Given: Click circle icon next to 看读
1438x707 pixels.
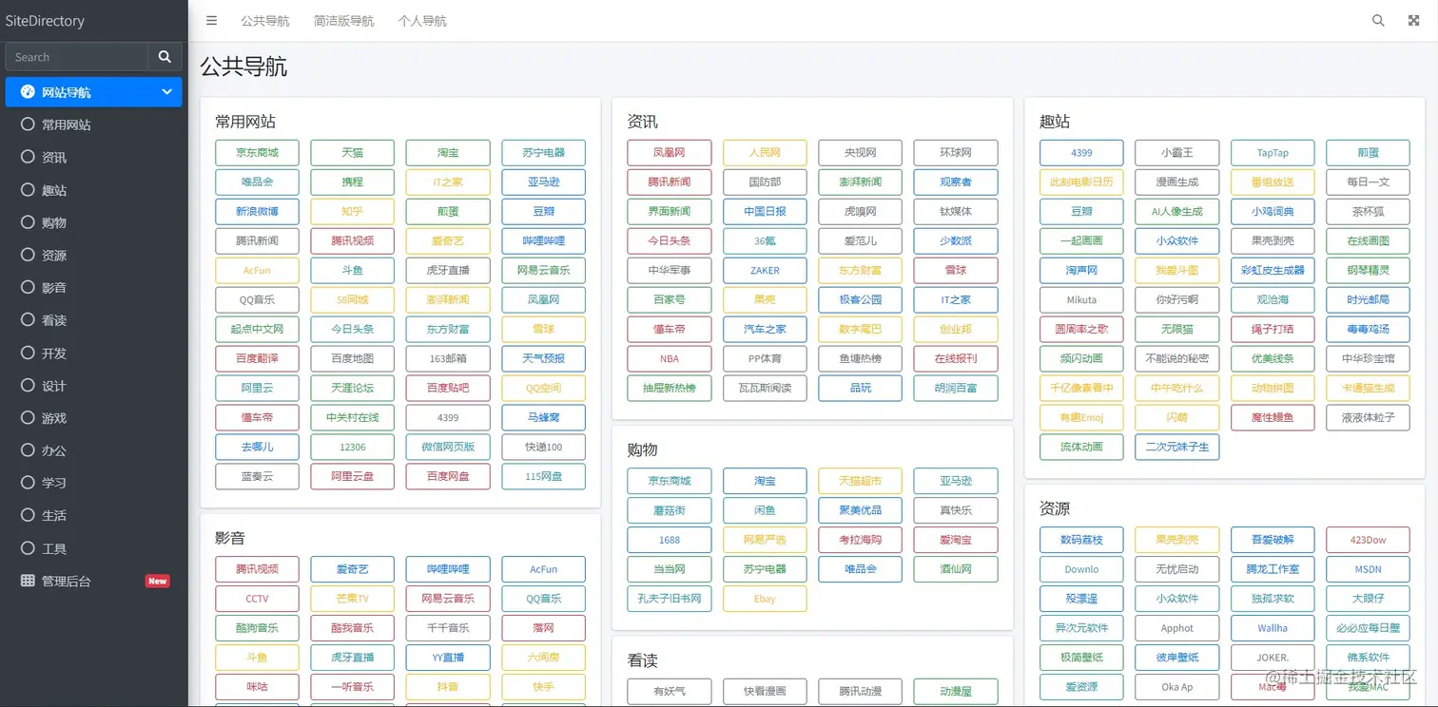Looking at the screenshot, I should (x=28, y=320).
